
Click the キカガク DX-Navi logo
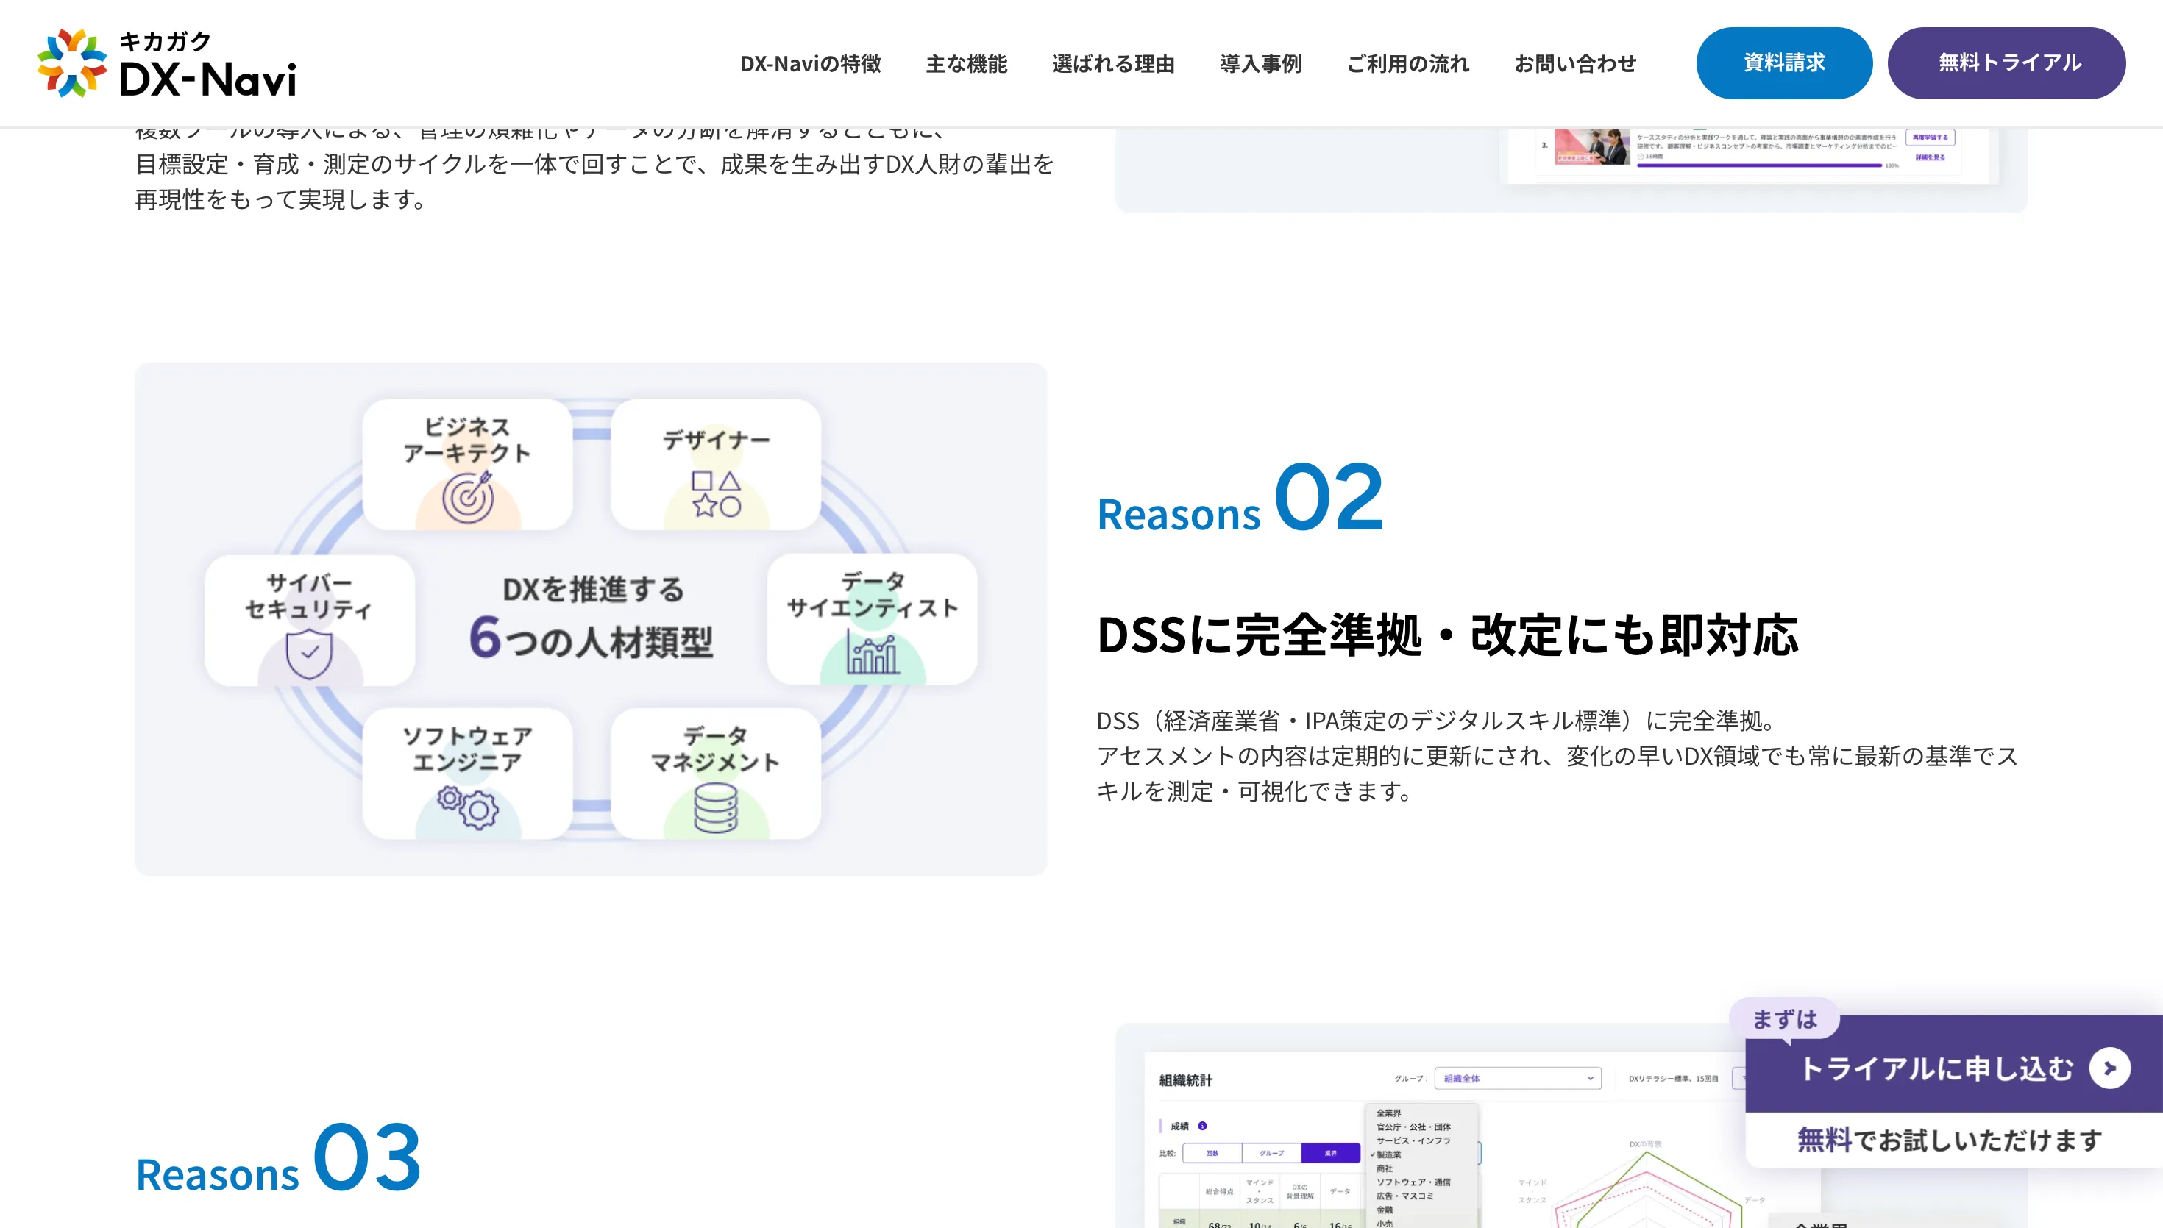[167, 63]
